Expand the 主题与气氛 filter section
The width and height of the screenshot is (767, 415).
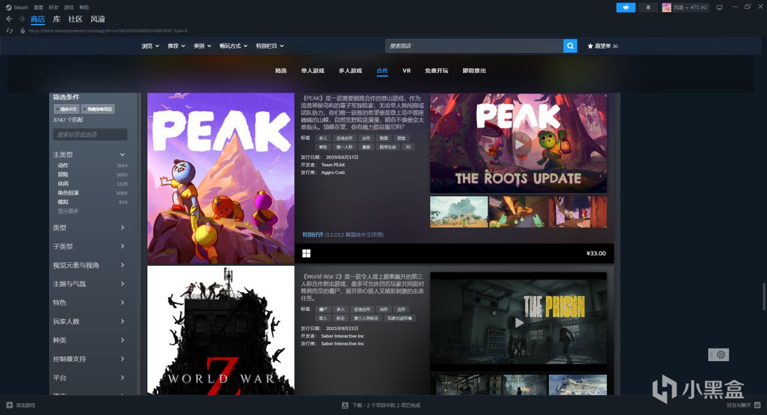90,284
